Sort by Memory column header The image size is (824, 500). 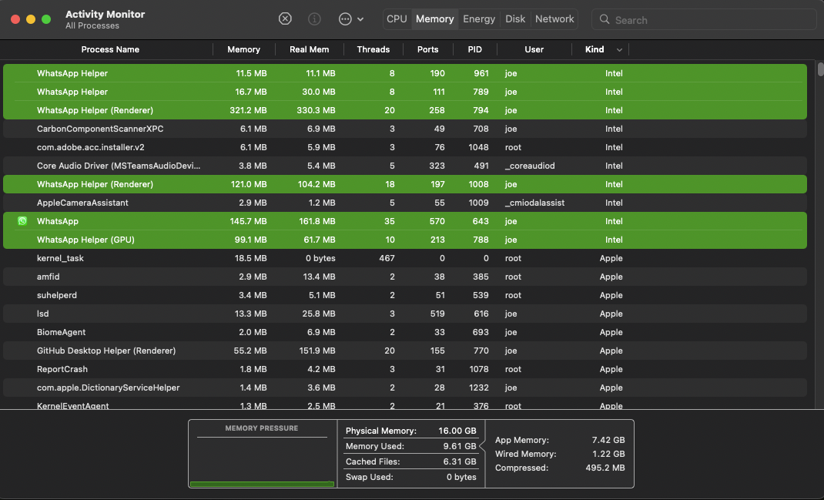pyautogui.click(x=243, y=49)
